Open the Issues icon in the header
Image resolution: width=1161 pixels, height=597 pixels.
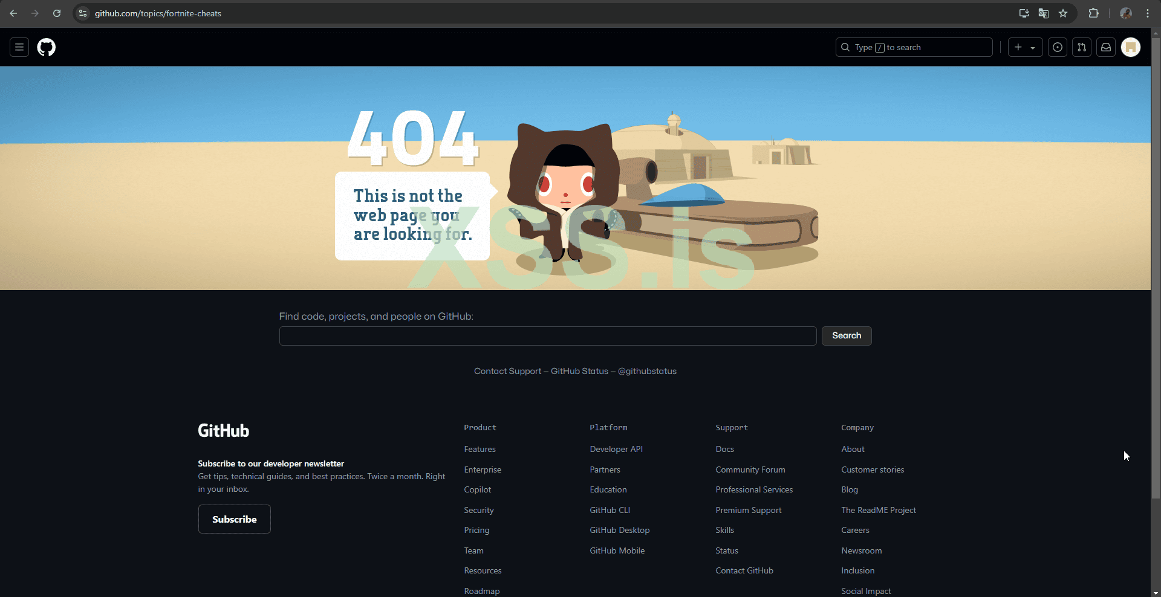(x=1058, y=47)
